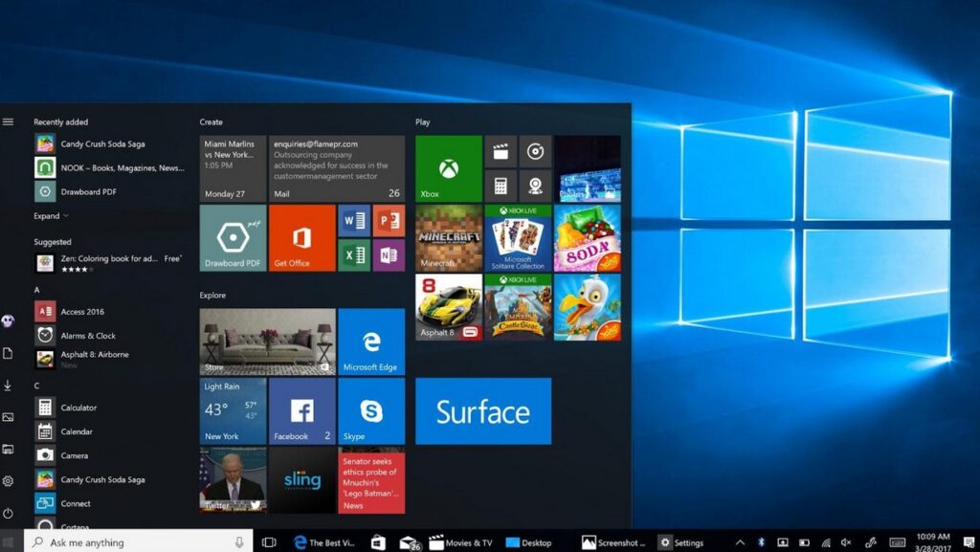This screenshot has width=980, height=552.
Task: Launch the Candy Crush Soda tile
Action: point(588,238)
